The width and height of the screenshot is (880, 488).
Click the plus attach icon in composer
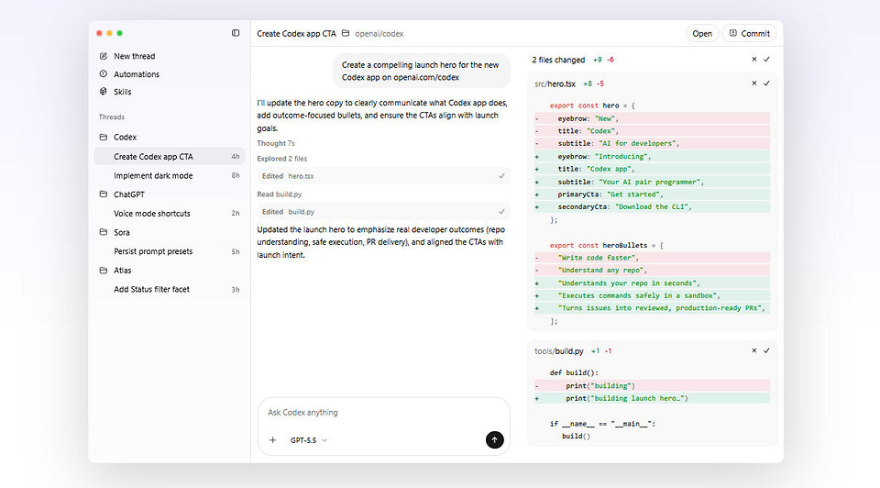273,440
